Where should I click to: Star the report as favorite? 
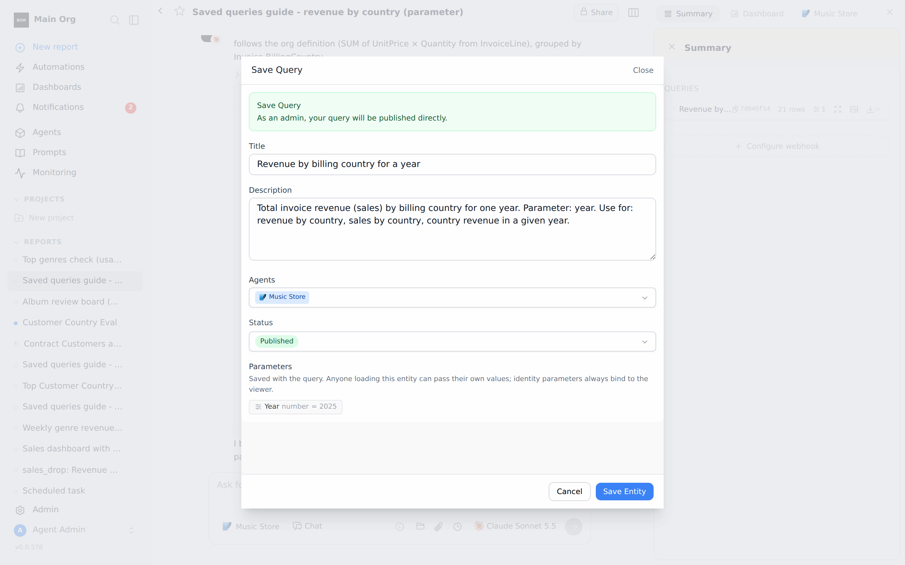coord(180,11)
